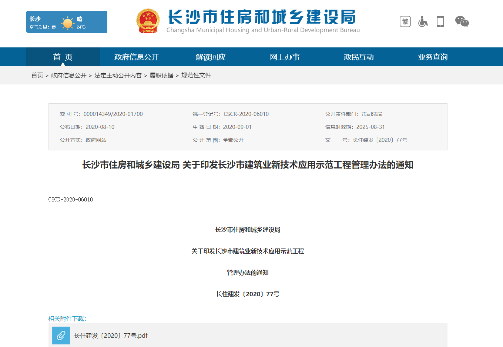Screen dimensions: 503x347
Task: Click the Traditional Chinese (繁) toggle icon
Action: tap(405, 21)
